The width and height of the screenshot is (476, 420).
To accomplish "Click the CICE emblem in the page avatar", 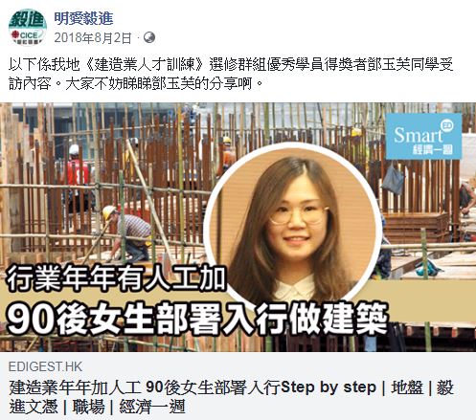I will click(25, 35).
